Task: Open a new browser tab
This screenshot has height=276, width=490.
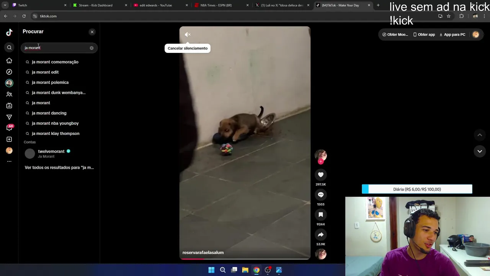Action: (x=378, y=5)
